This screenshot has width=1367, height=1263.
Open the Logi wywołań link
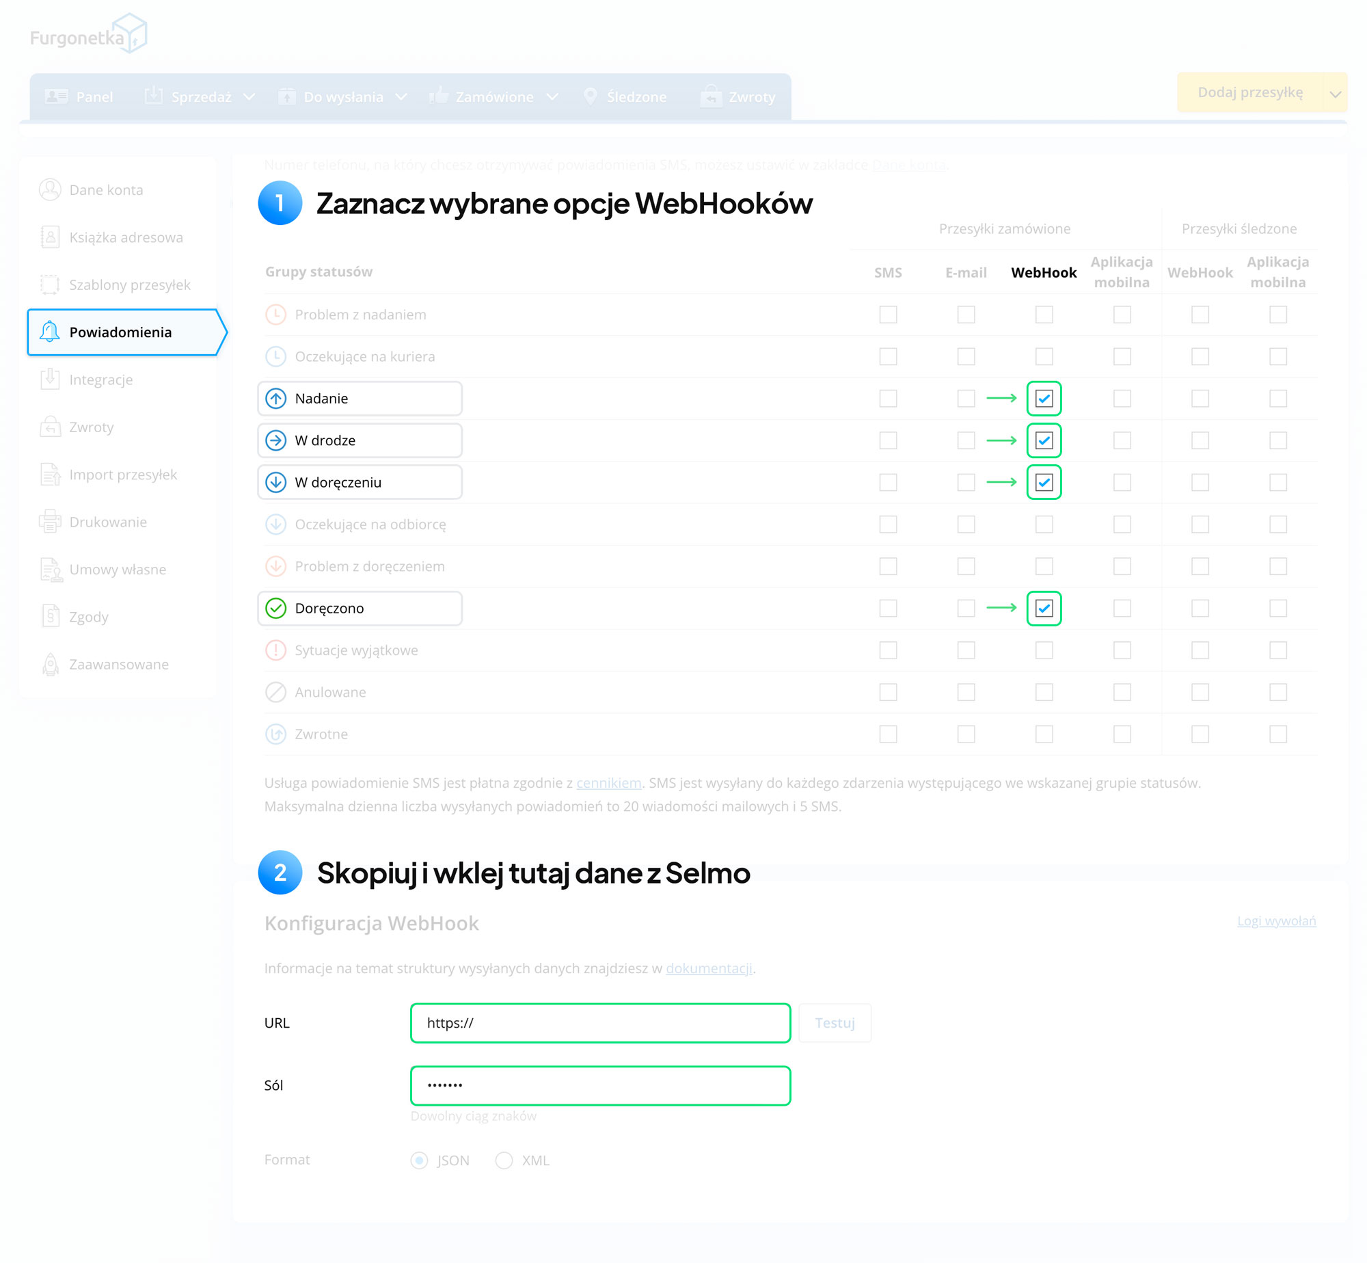coord(1276,920)
